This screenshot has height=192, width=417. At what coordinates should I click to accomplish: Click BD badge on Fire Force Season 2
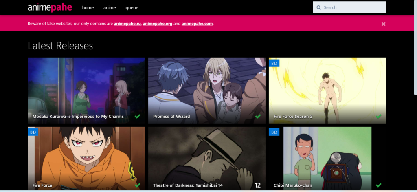tap(274, 63)
